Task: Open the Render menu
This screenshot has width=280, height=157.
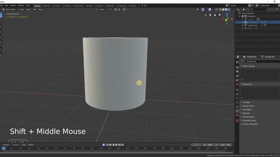Action: 13,6
